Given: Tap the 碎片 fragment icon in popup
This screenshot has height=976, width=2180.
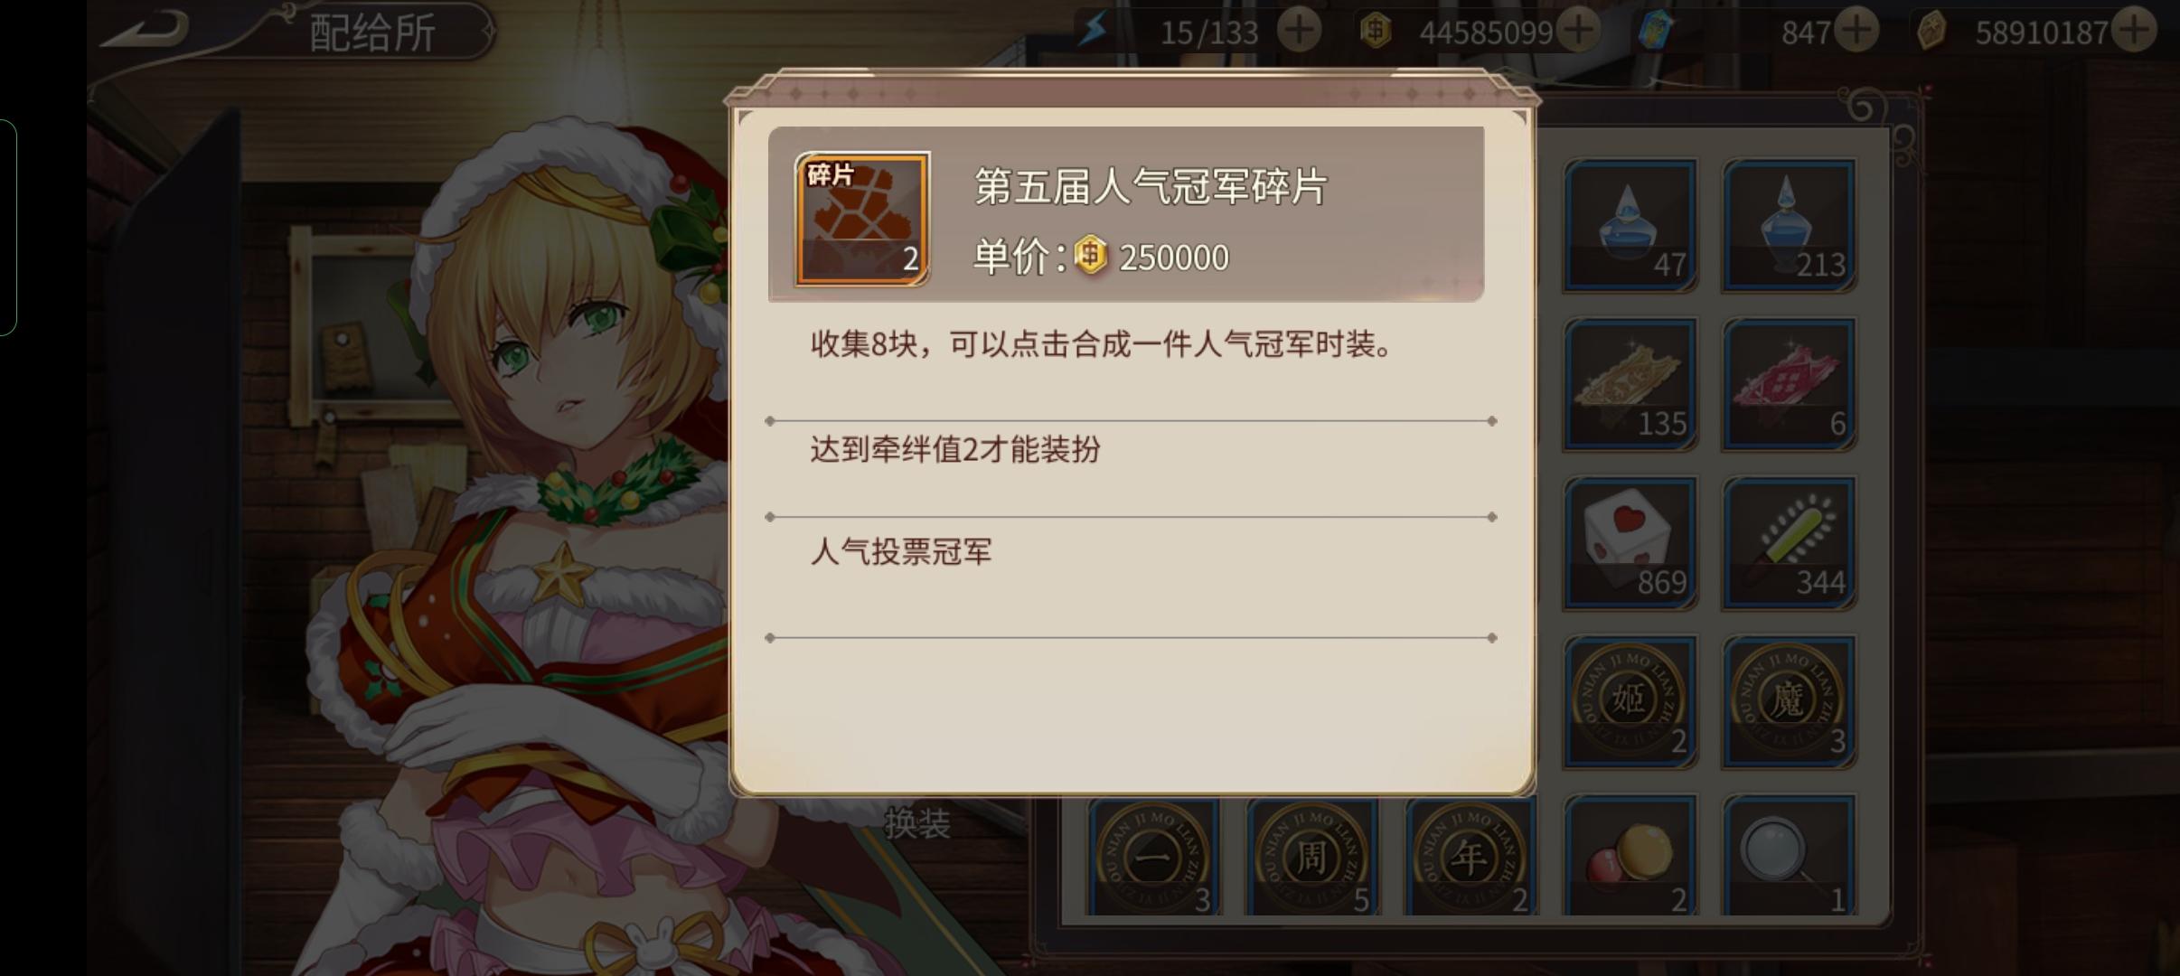Looking at the screenshot, I should [862, 220].
